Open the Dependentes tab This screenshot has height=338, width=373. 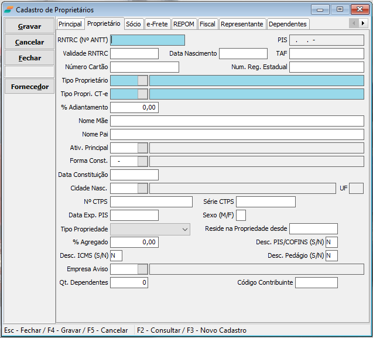pos(288,24)
